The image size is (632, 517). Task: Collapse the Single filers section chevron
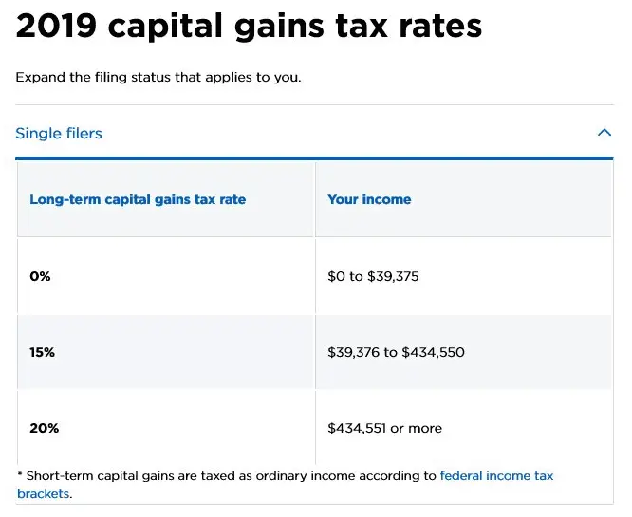(604, 133)
